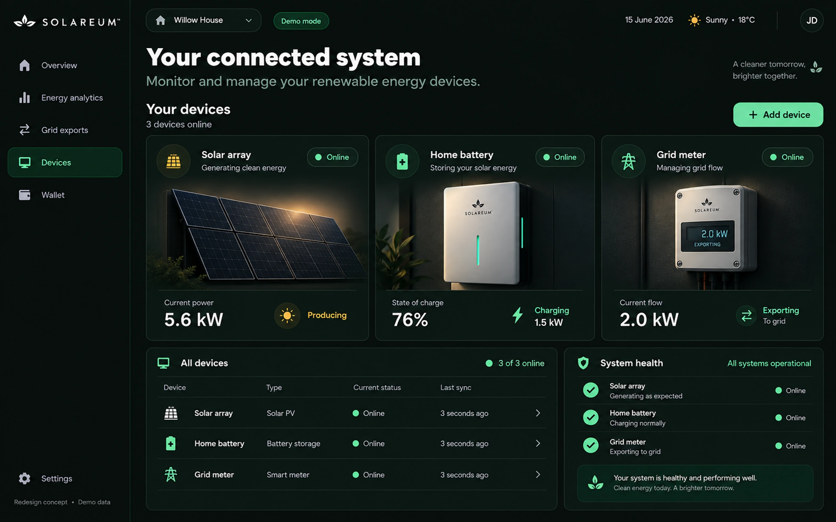The height and width of the screenshot is (522, 836).
Task: Go to Overview in the sidebar
Action: (x=65, y=65)
